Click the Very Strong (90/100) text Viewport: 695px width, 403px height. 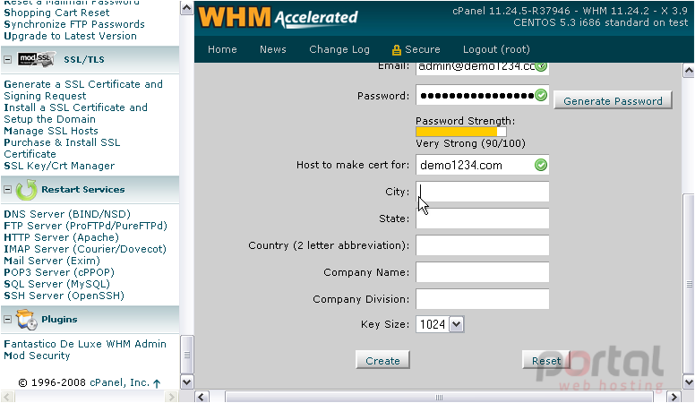pos(470,143)
